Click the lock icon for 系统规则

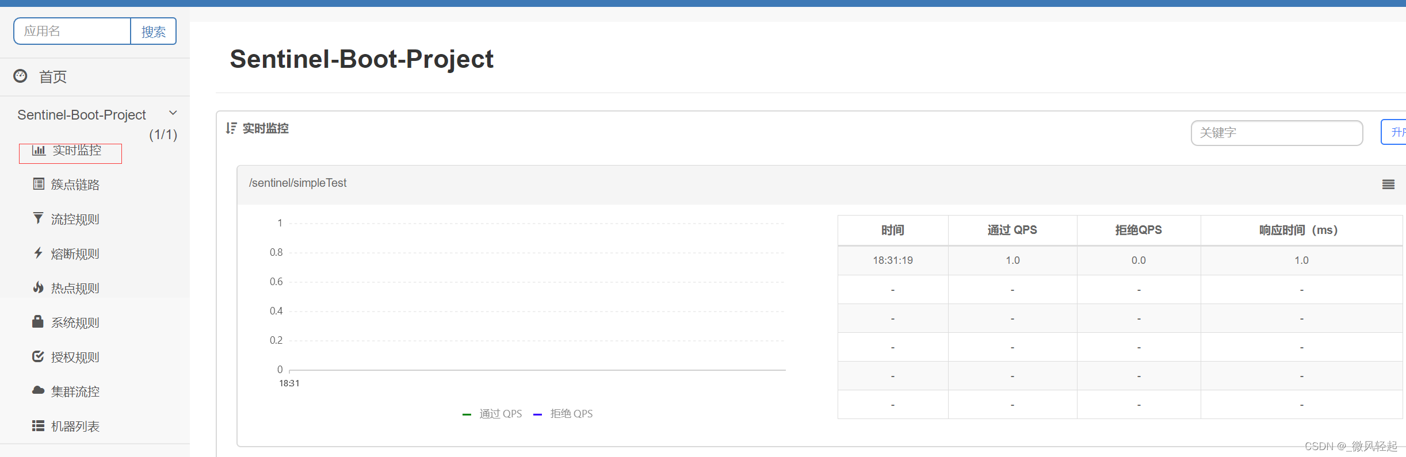(38, 321)
